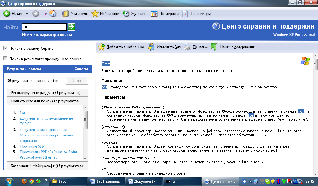Click the EN language indicator
Viewport: 318px width, 186px height.
[244, 182]
